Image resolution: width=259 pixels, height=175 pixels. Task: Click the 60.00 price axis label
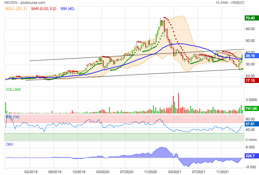250,29
